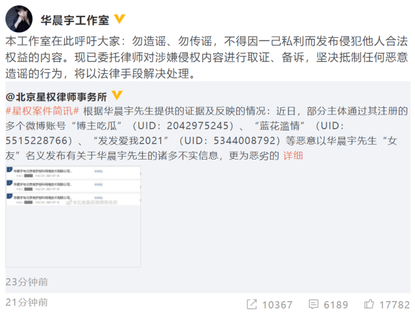The width and height of the screenshot is (415, 312).
Task: Click the like count 17782
Action: click(395, 305)
